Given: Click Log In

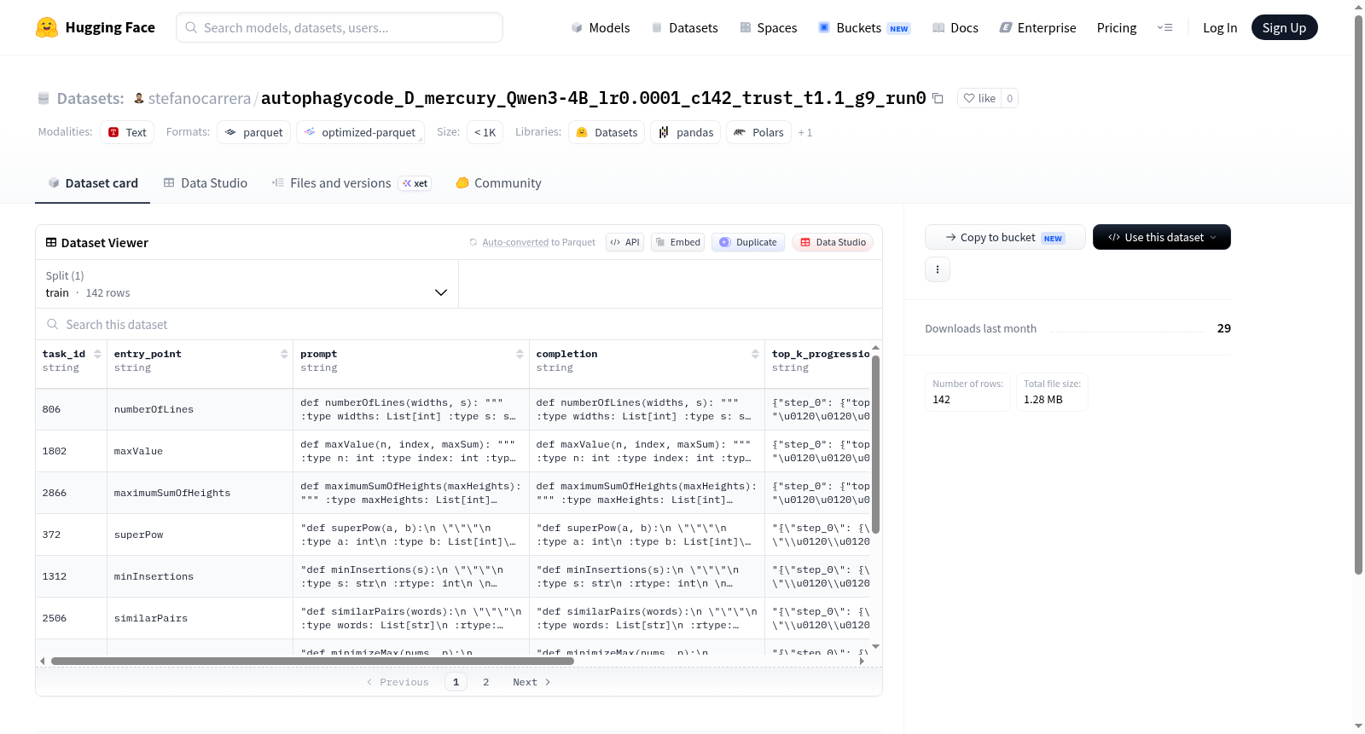Looking at the screenshot, I should tap(1219, 27).
